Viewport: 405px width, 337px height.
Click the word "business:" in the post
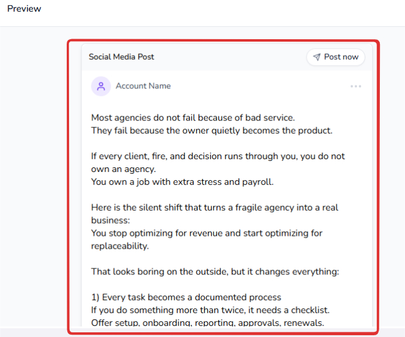tap(110, 221)
